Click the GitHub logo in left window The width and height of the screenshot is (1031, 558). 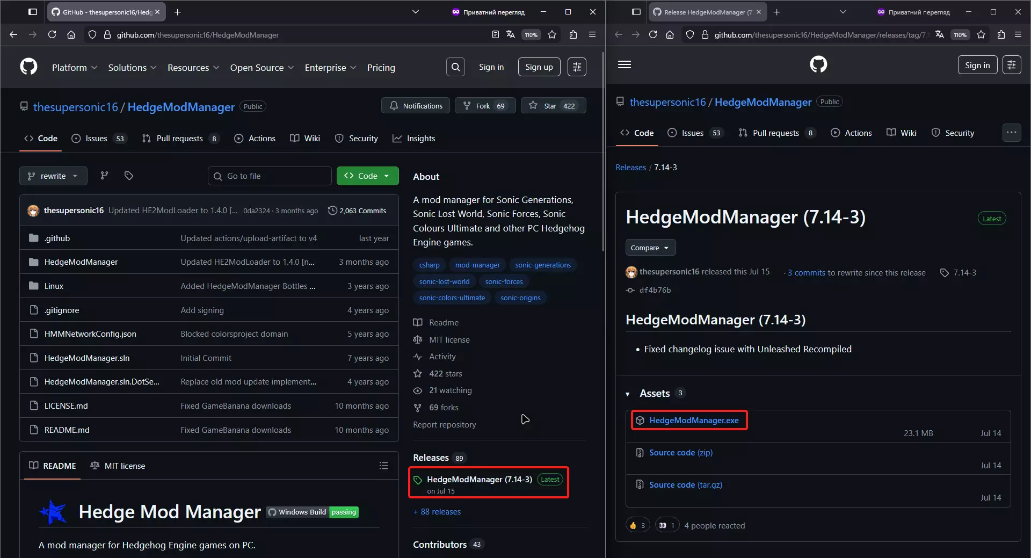coord(28,67)
